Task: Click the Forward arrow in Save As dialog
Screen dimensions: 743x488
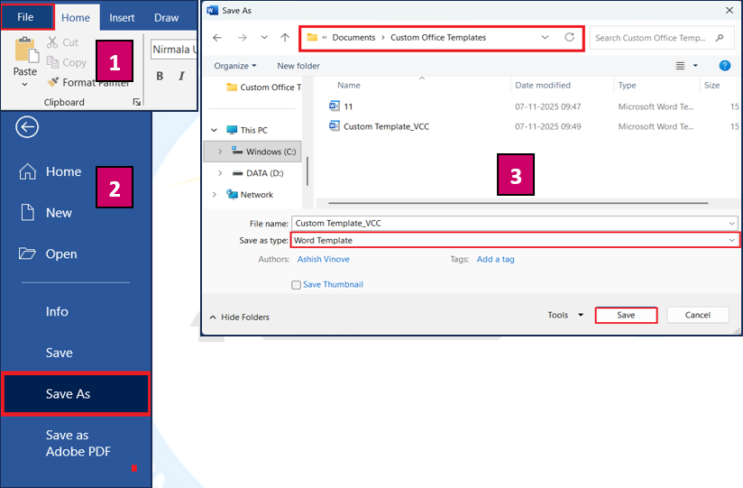Action: pos(243,38)
